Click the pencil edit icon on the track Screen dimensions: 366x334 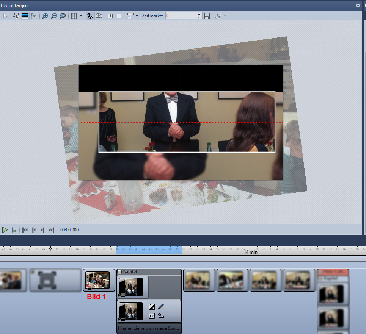tap(161, 307)
